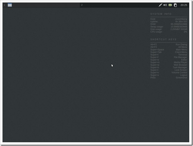The width and height of the screenshot is (193, 146).
Task: Click the File Manager shortcut label
Action: [181, 57]
